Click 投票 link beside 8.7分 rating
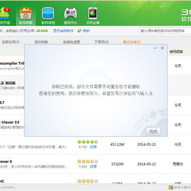Image resolution: width=191 pixels, height=191 pixels. click(93, 147)
